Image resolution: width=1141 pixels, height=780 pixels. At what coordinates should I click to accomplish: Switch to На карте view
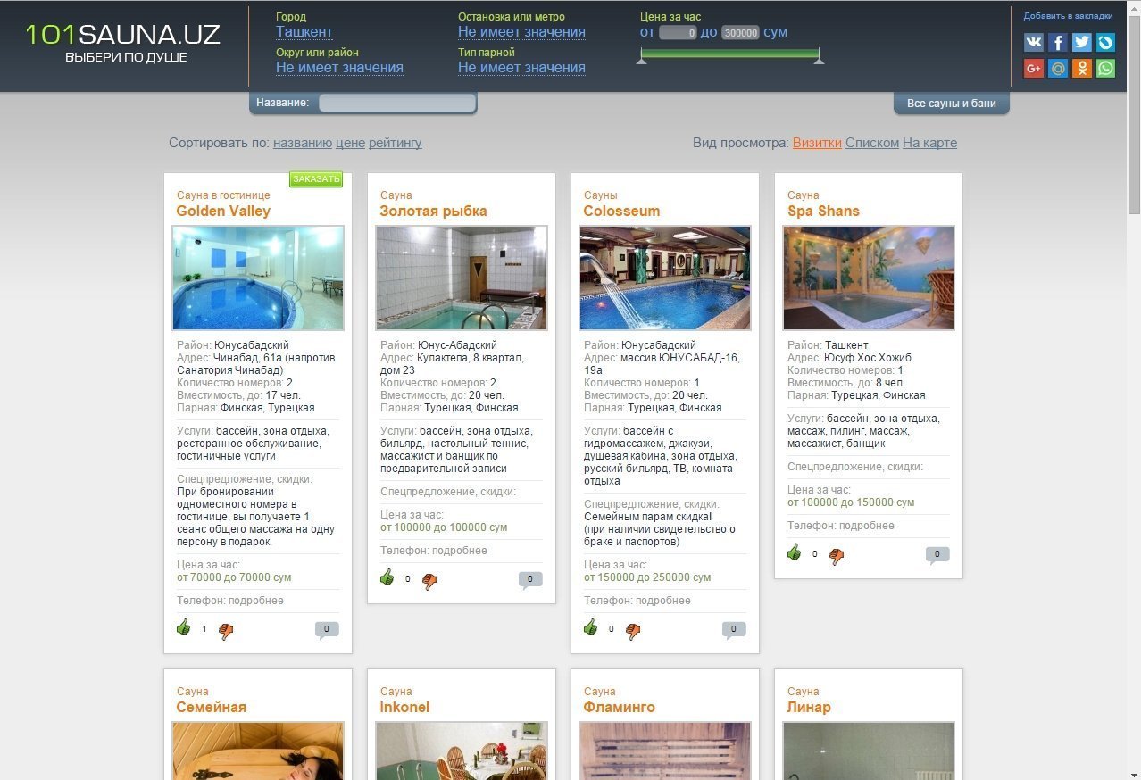point(929,143)
